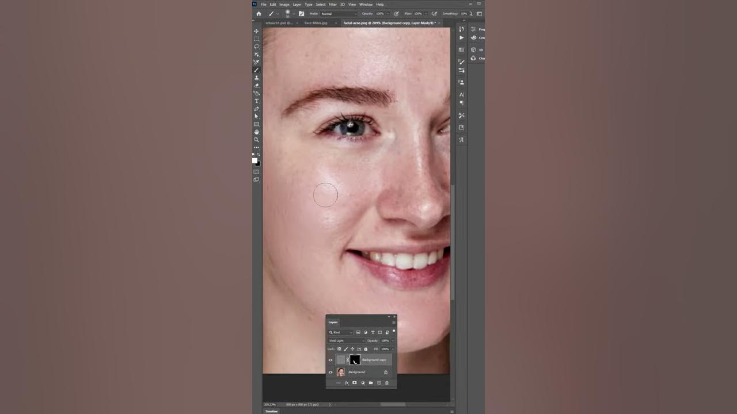Select the Move tool
This screenshot has width=737, height=414.
(x=256, y=31)
